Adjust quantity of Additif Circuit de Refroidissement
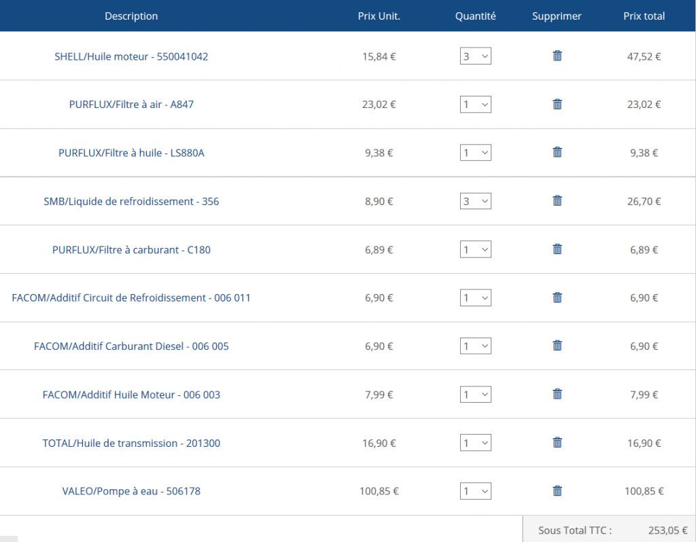 [475, 297]
